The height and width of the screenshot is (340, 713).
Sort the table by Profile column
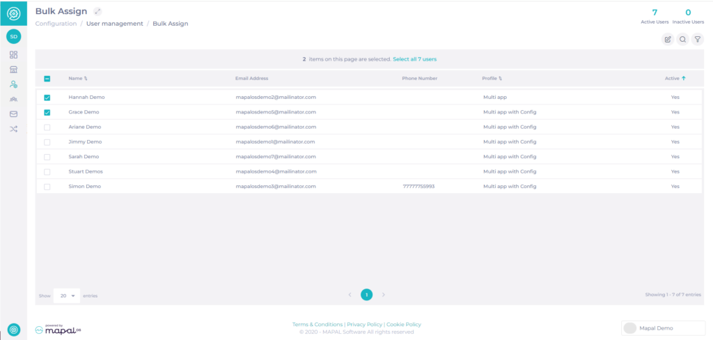point(492,78)
